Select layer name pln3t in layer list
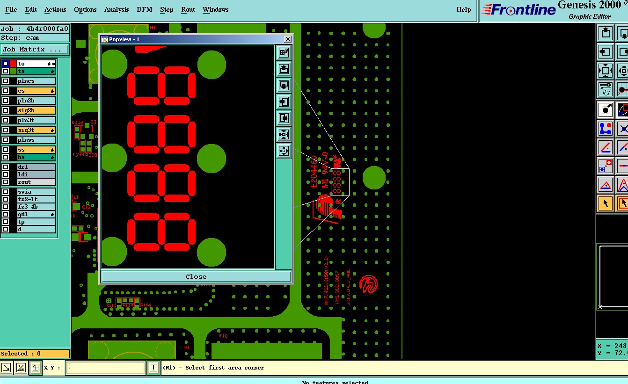The image size is (628, 384). pos(37,120)
